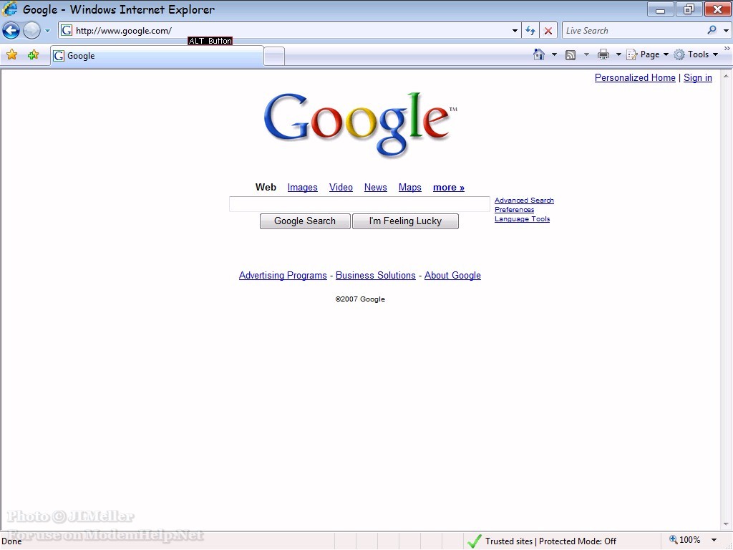
Task: Click Add to Favorites icon
Action: click(x=33, y=55)
